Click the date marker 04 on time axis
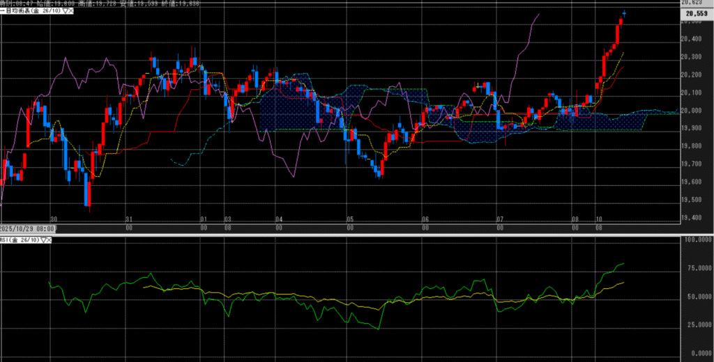Viewport: 714px width, 362px height. click(x=278, y=218)
